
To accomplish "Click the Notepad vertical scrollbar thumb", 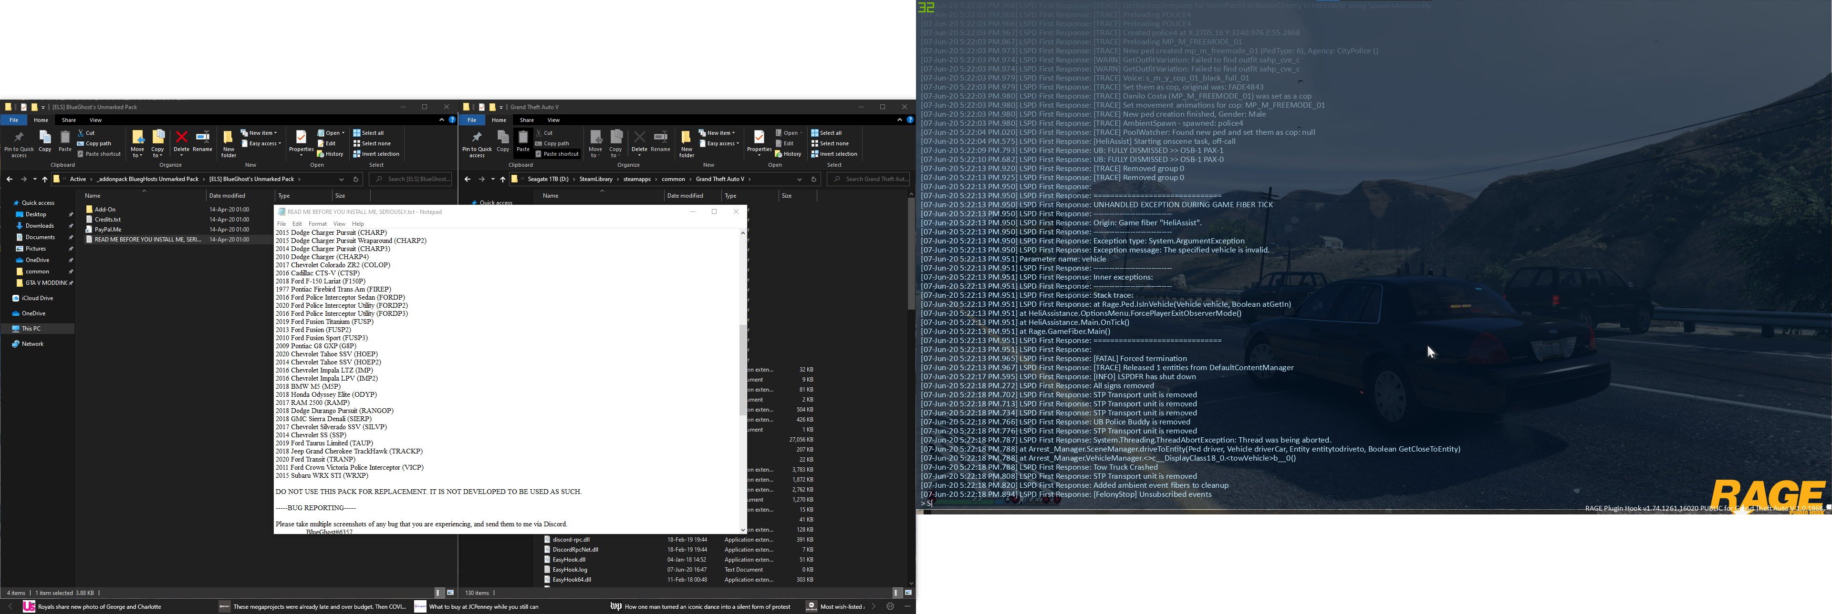I will click(x=743, y=369).
